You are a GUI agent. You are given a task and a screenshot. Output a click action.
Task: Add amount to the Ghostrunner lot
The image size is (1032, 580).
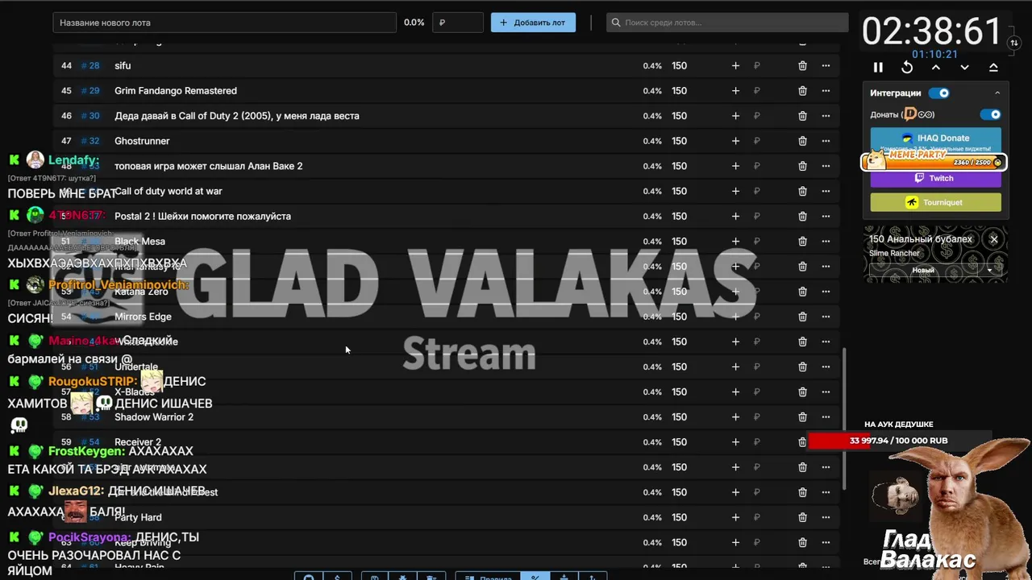735,141
